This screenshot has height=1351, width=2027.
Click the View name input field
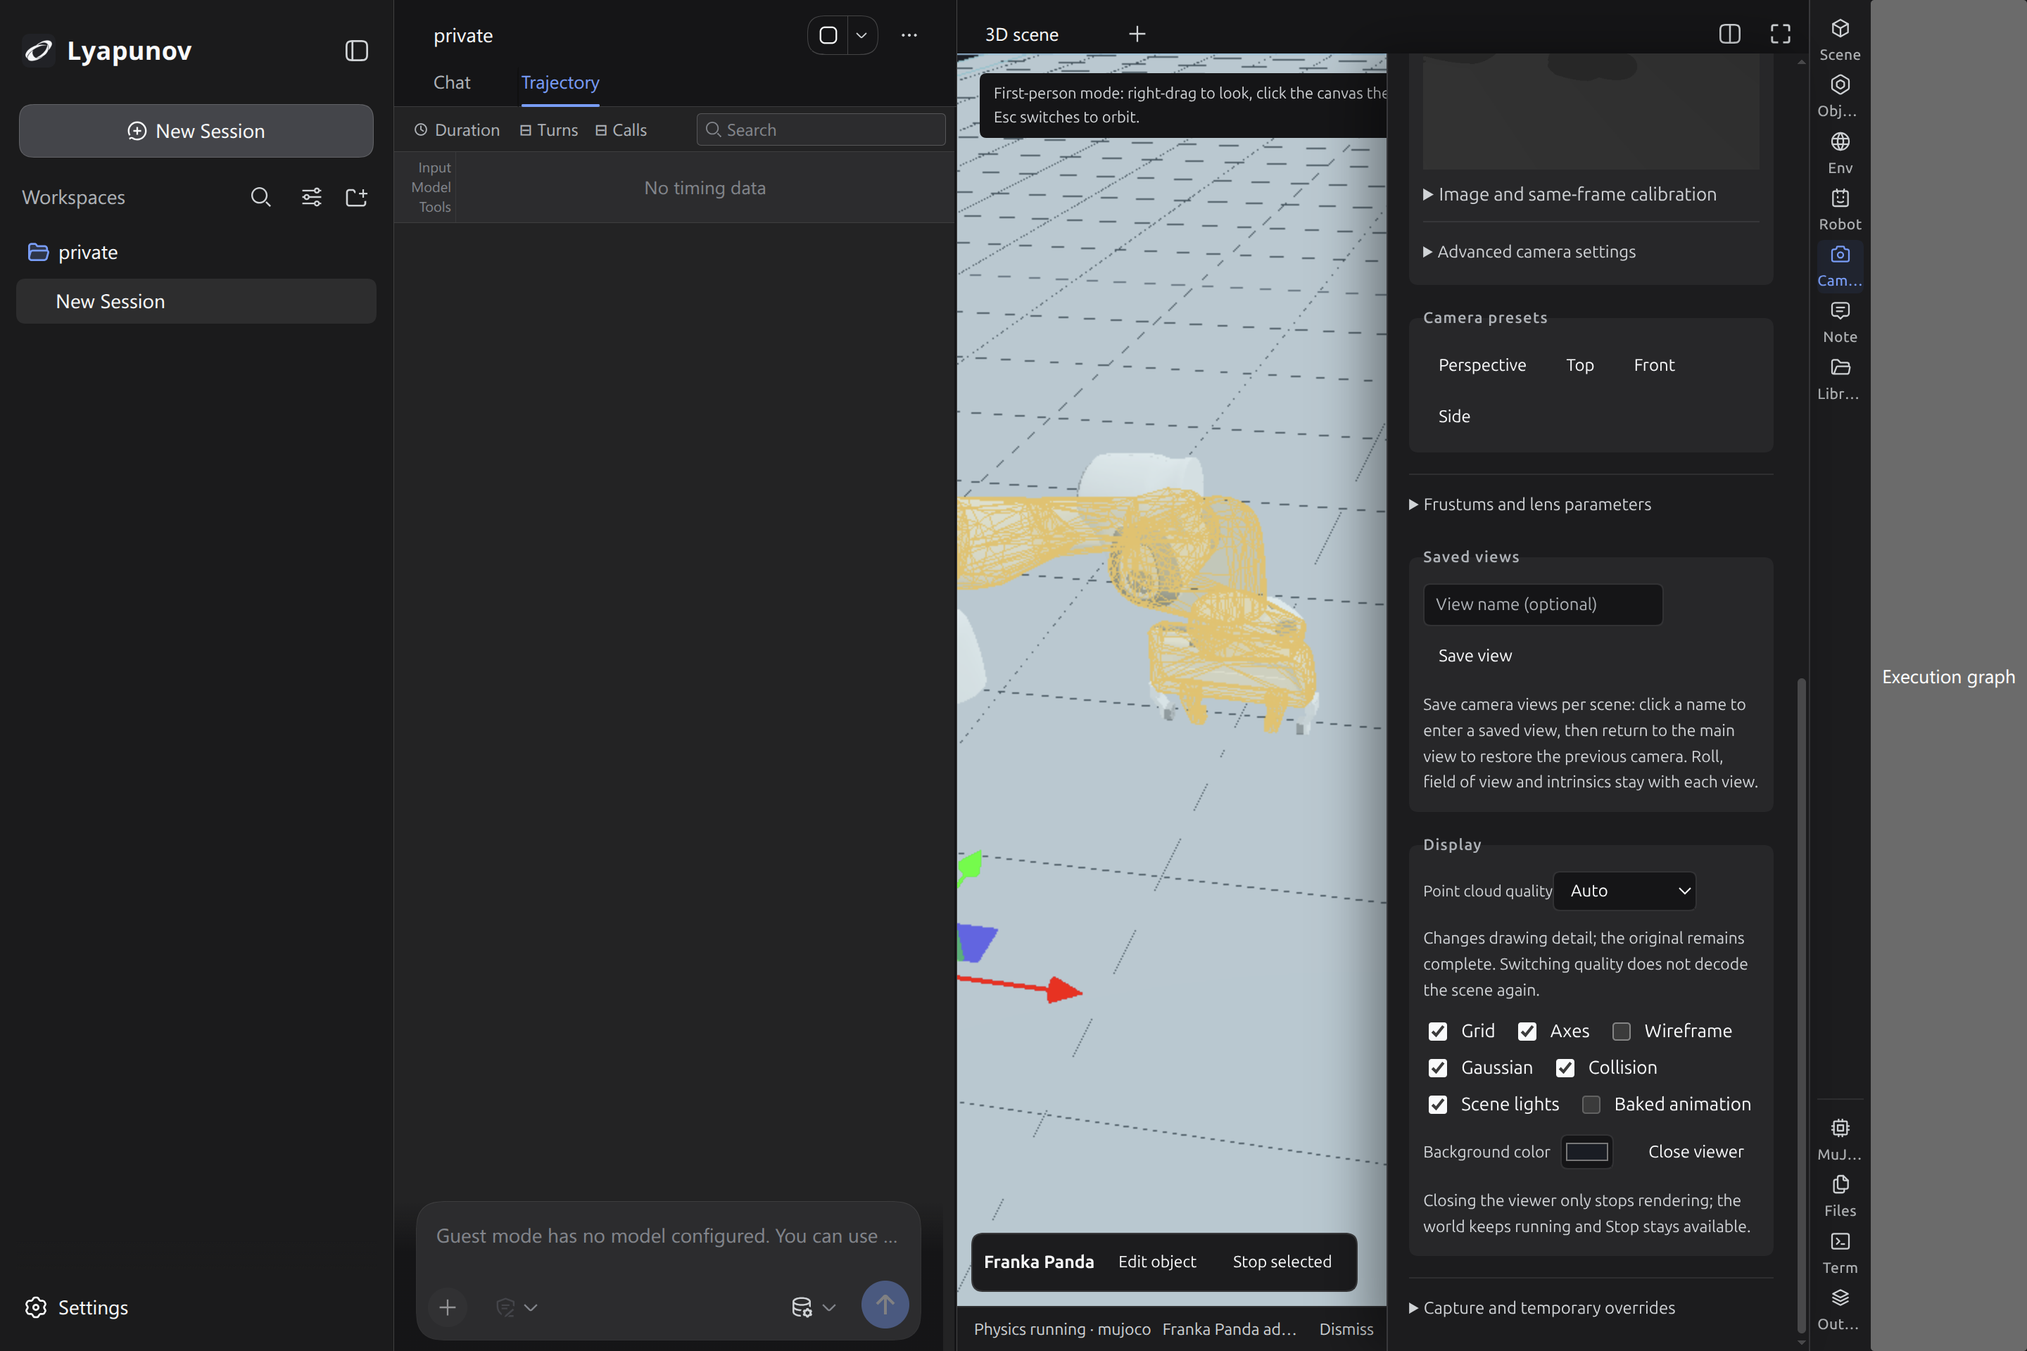tap(1543, 605)
